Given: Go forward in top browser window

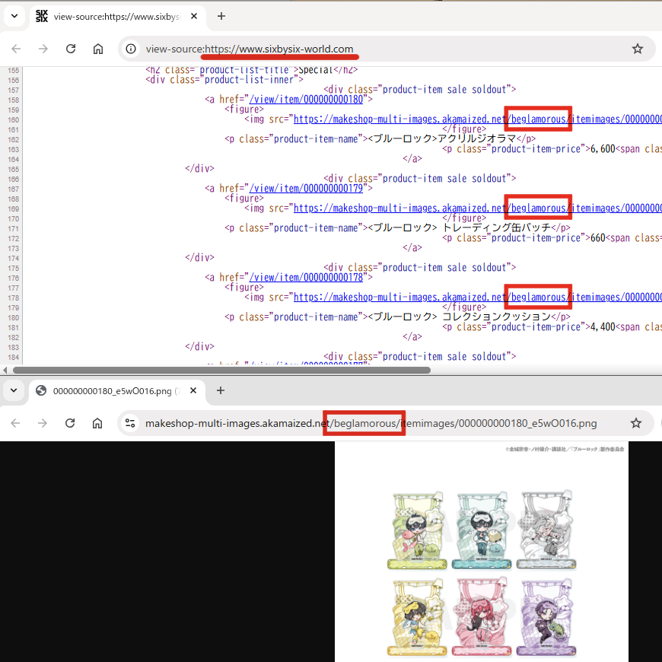Looking at the screenshot, I should (x=43, y=49).
